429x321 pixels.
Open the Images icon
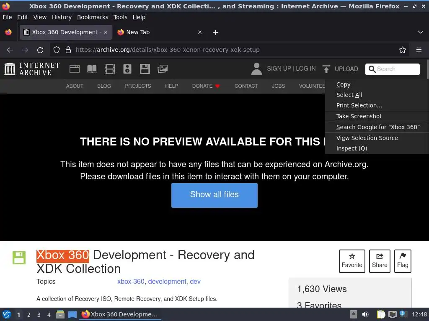tap(163, 69)
